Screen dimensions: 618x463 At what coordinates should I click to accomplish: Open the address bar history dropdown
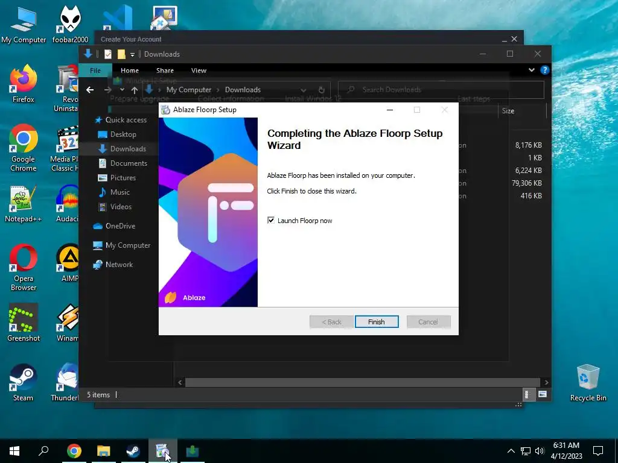(303, 90)
